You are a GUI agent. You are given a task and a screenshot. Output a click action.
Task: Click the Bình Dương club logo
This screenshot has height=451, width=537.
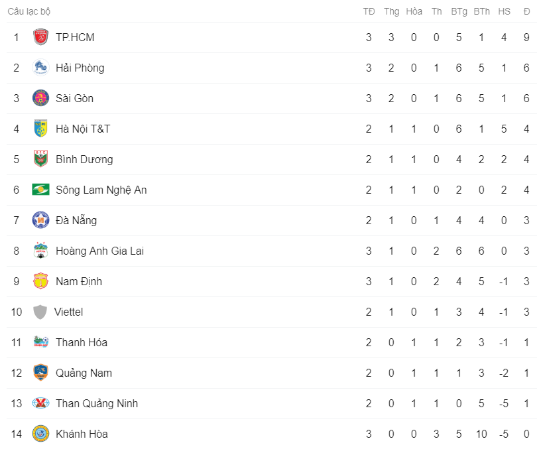point(40,159)
